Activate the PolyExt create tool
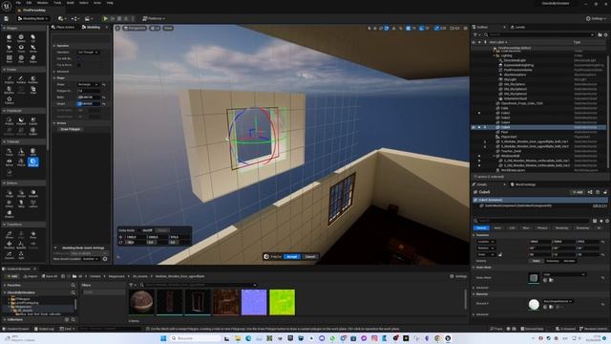611x344 pixels. pyautogui.click(x=9, y=79)
